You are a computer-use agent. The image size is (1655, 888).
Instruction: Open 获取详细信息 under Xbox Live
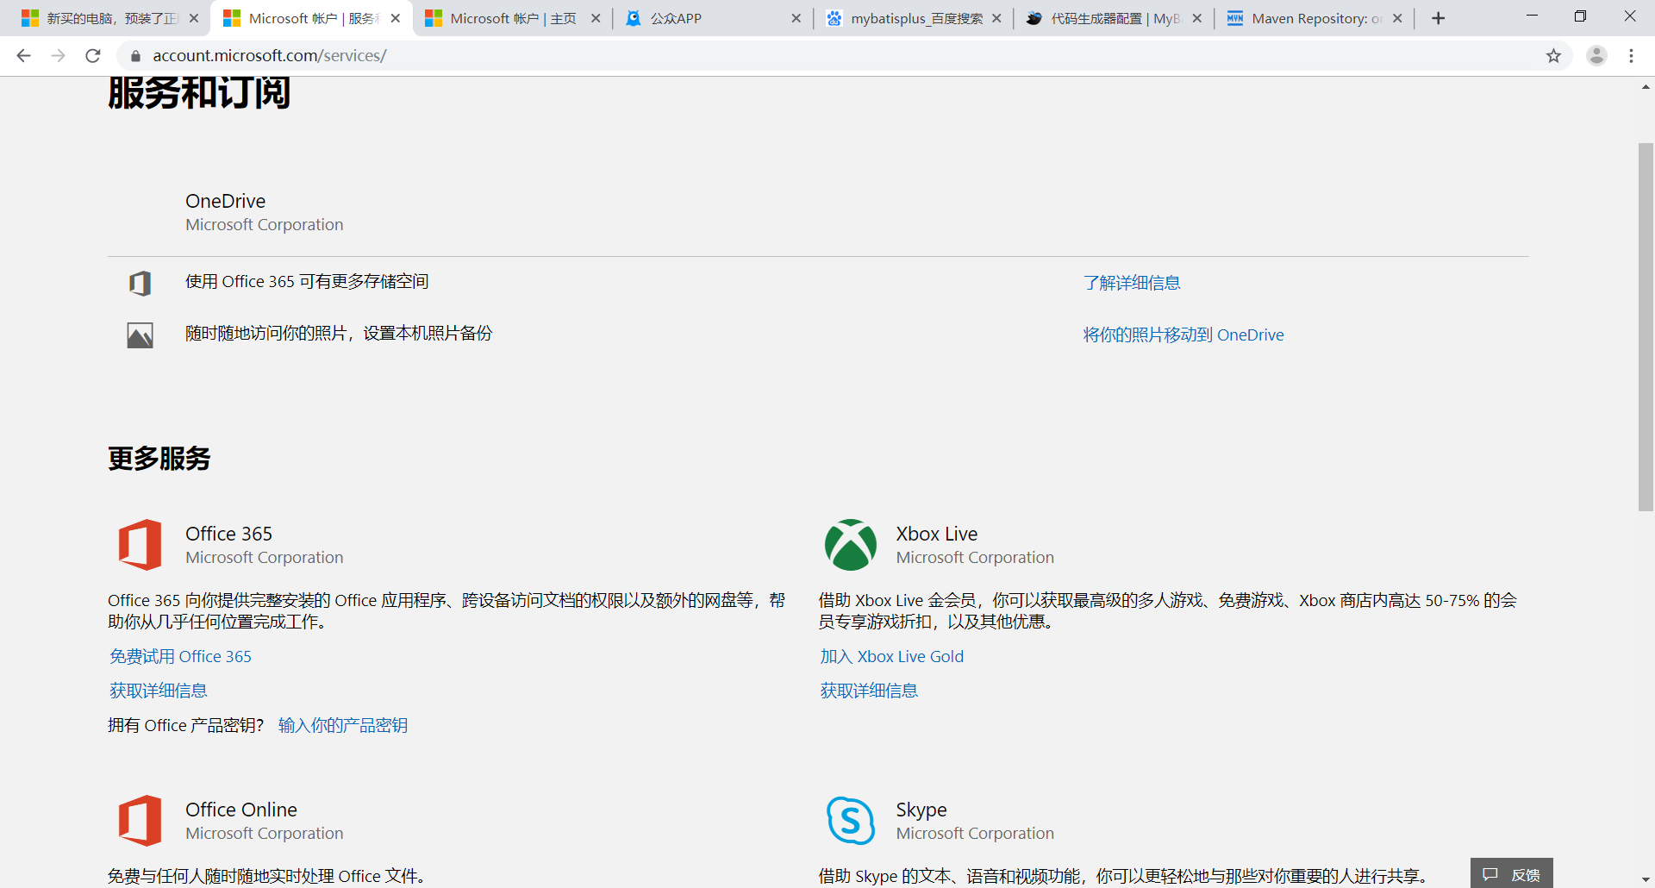click(x=869, y=691)
